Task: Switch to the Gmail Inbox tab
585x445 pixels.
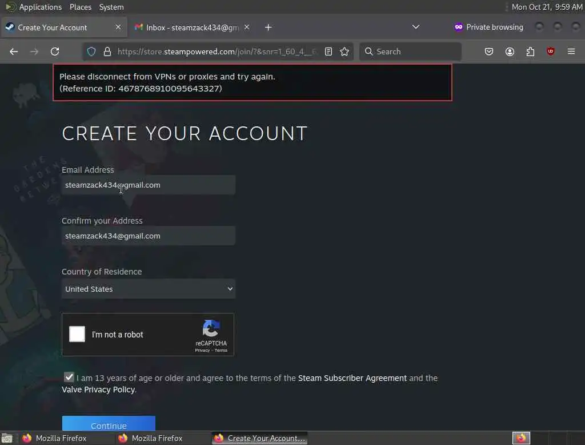Action: pyautogui.click(x=192, y=27)
